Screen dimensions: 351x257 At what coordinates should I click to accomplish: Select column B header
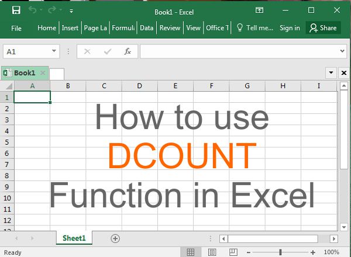point(68,86)
